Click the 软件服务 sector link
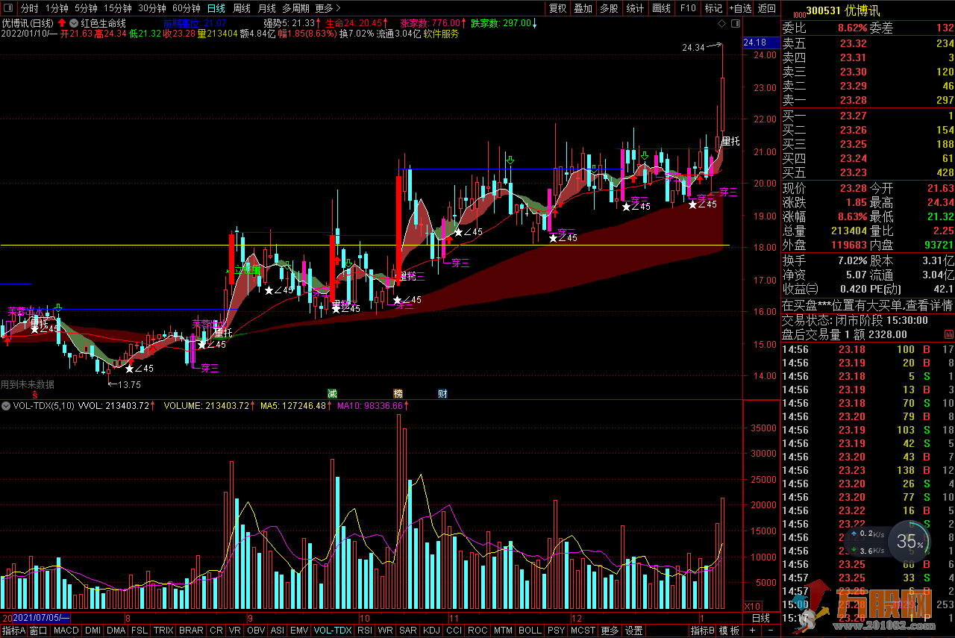This screenshot has height=638, width=955. click(x=441, y=34)
